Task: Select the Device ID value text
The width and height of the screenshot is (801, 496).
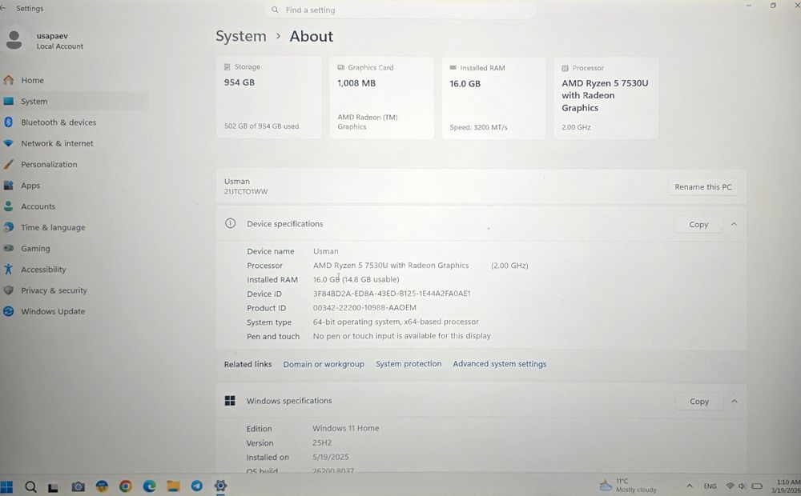Action: click(392, 294)
